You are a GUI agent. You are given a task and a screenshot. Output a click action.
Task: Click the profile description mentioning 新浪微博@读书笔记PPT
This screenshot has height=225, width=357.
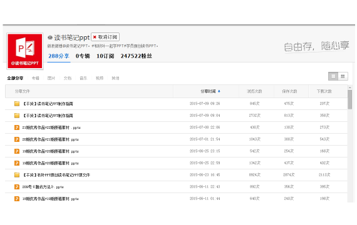(x=103, y=46)
